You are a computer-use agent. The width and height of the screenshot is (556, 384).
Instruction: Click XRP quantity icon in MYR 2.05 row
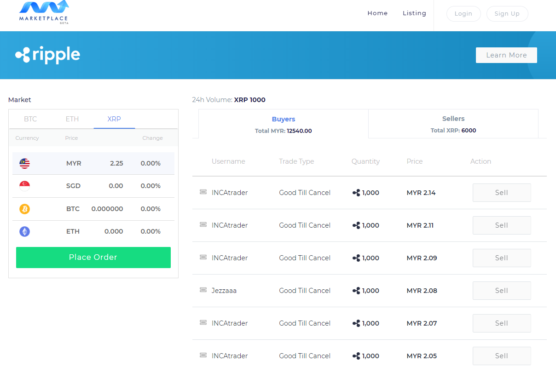(x=356, y=356)
